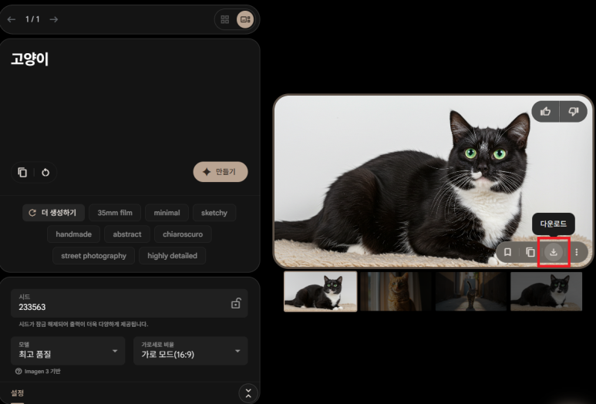Select the chiaroscuro style chip

click(x=183, y=234)
